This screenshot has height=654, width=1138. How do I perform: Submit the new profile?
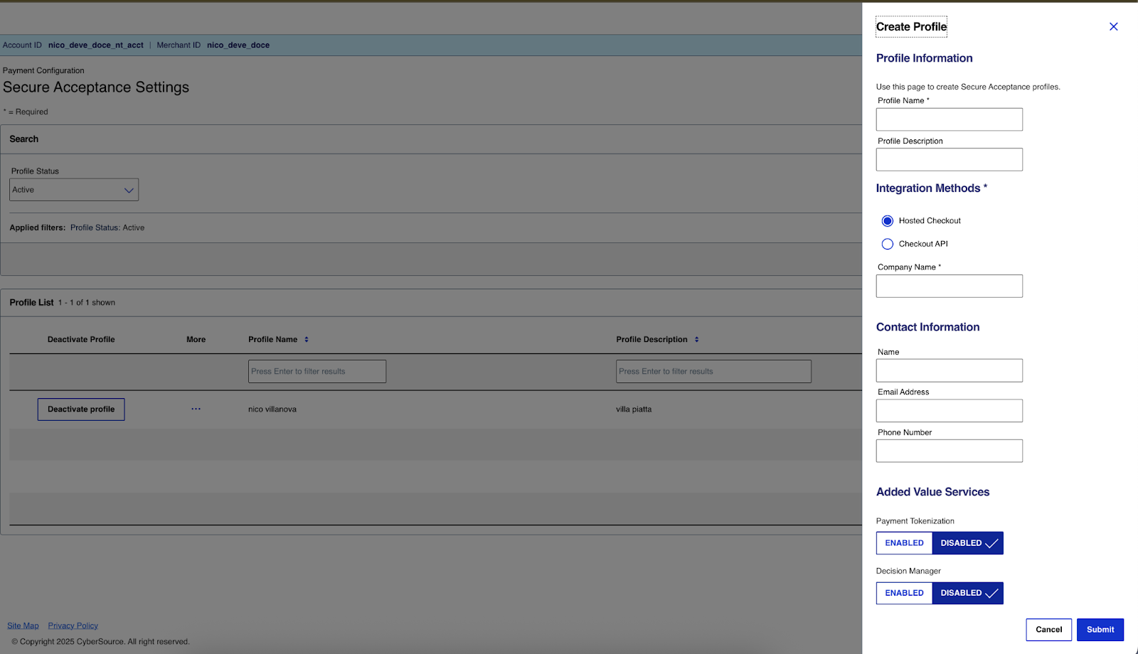[x=1099, y=629]
